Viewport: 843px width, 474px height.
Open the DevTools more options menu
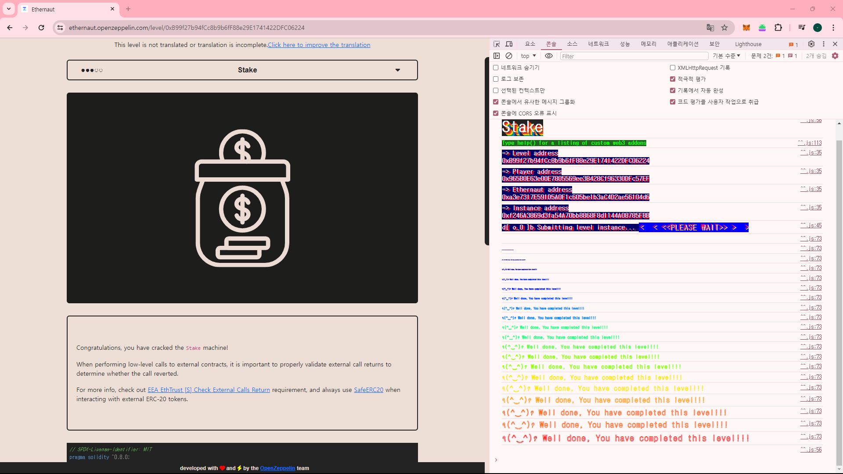(824, 44)
